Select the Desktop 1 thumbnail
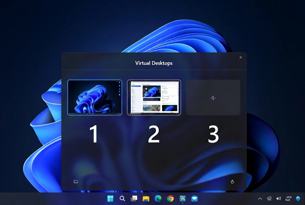This screenshot has height=205, width=305. (95, 97)
